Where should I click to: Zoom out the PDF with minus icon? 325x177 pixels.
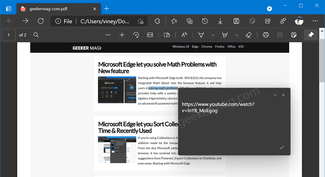(x=108, y=35)
